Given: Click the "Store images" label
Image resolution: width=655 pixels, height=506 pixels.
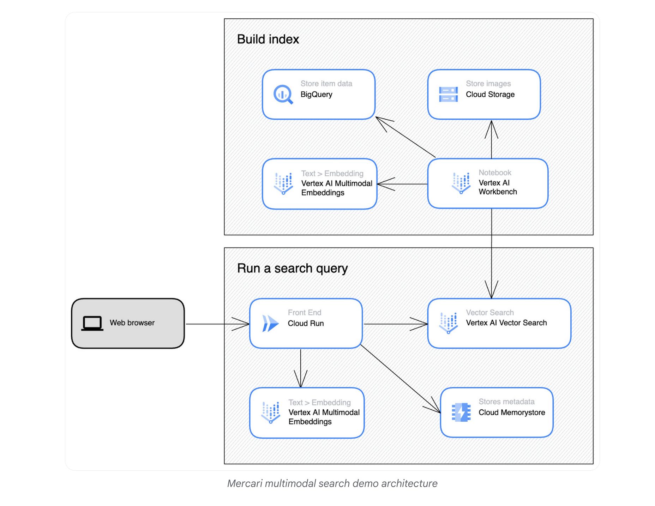Looking at the screenshot, I should pyautogui.click(x=488, y=84).
